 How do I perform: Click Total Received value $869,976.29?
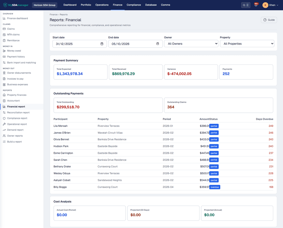click(x=123, y=74)
